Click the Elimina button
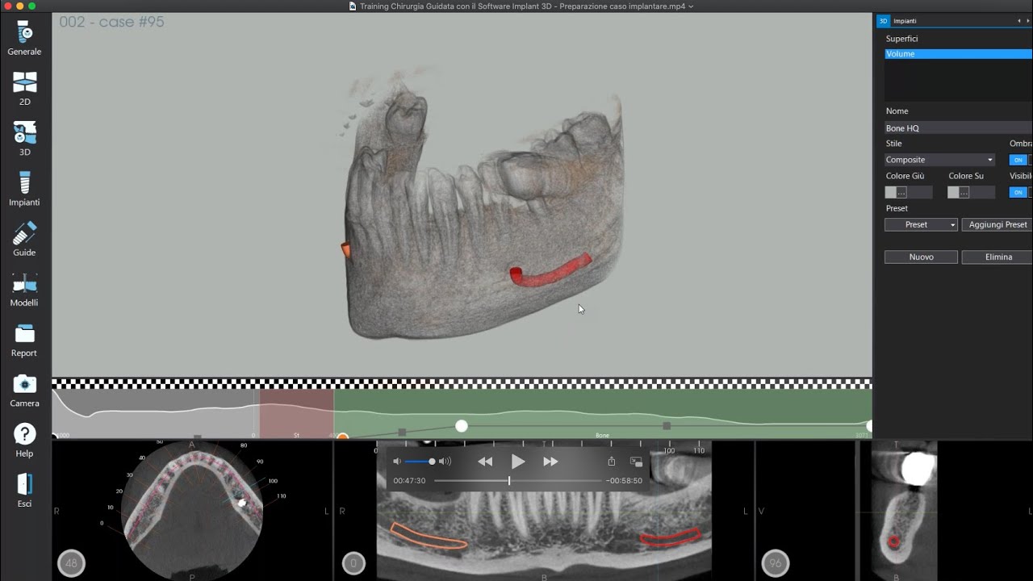This screenshot has height=581, width=1033. pos(997,257)
